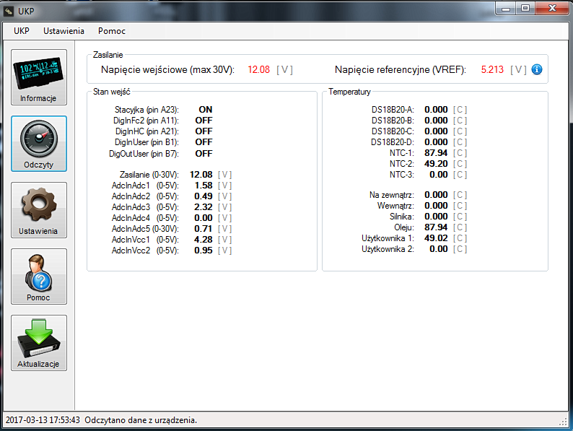Select the Odczyty gauge button

tap(39, 144)
